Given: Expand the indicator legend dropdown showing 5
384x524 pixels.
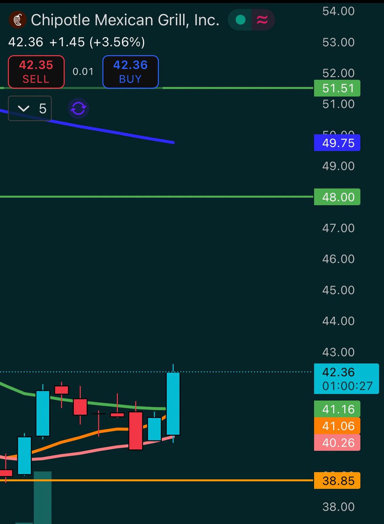Looking at the screenshot, I should tap(30, 108).
